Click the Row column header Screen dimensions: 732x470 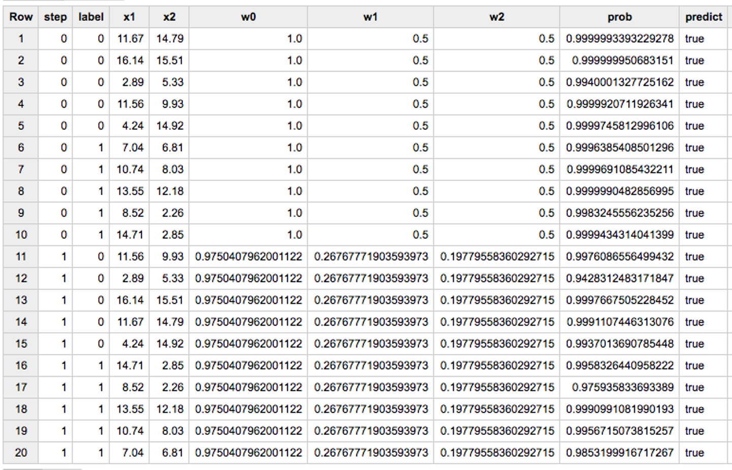click(21, 17)
